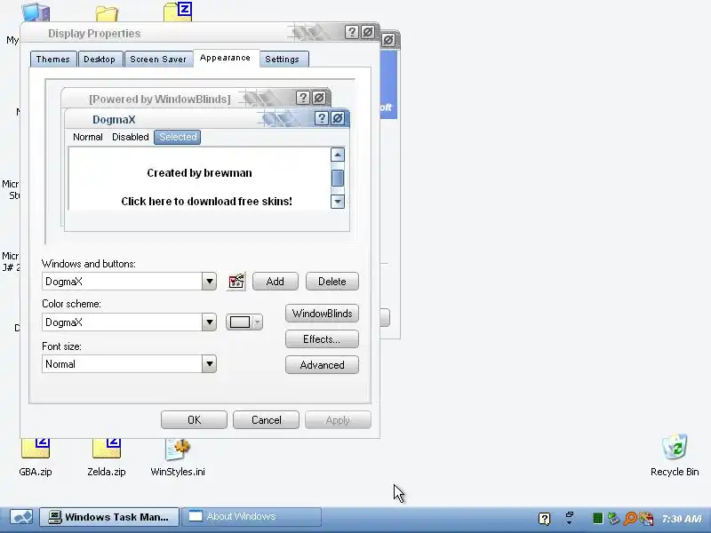Image resolution: width=711 pixels, height=533 pixels.
Task: Click the preview scrollbar thumb
Action: tap(338, 178)
